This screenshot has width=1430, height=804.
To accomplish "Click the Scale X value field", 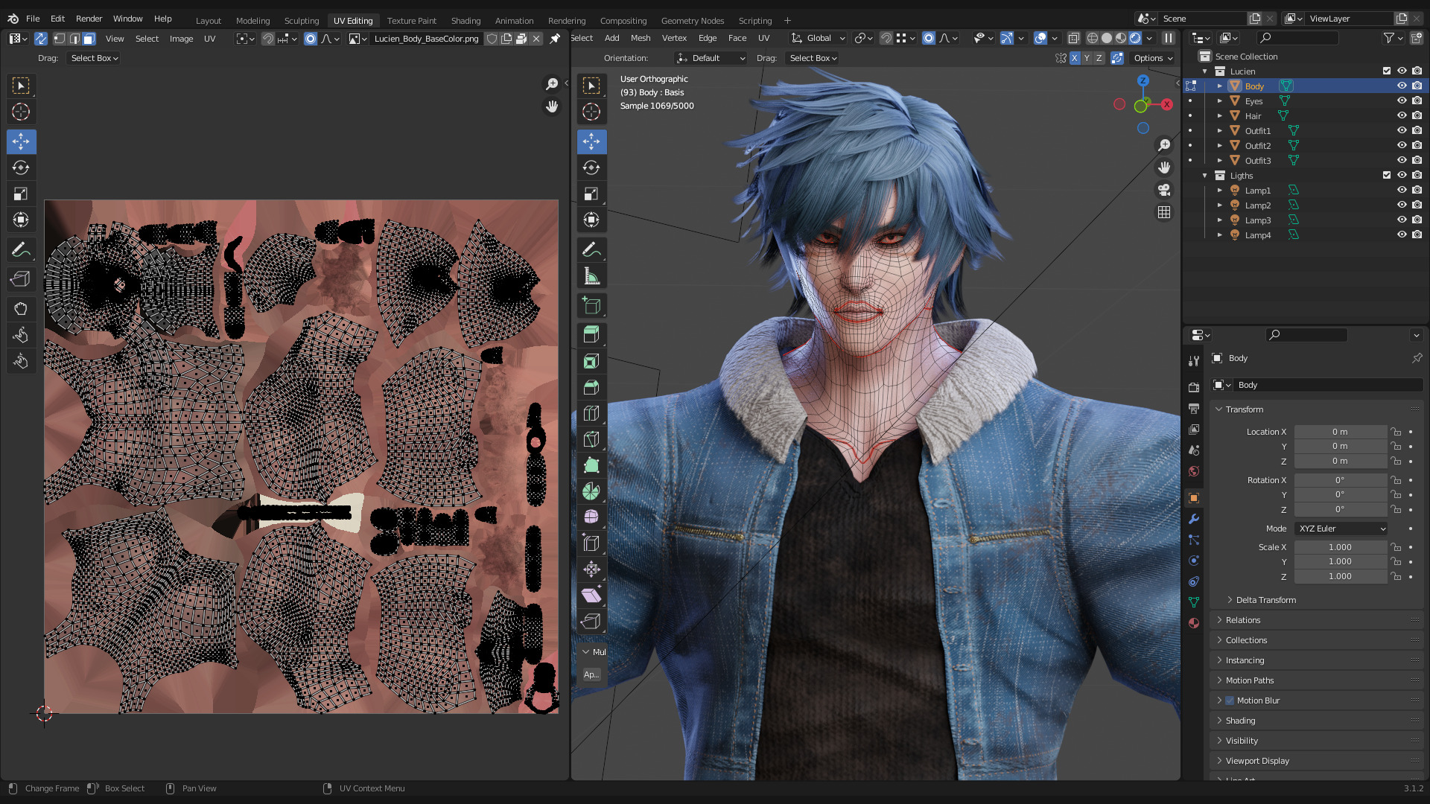I will [1341, 547].
